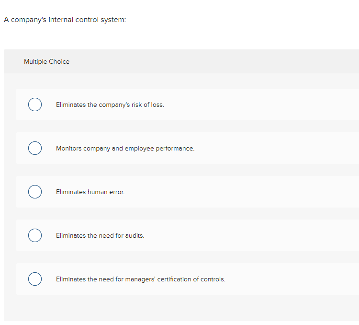
Task: Select the radio button for 'Eliminates the company's risk of loss'
Action: [x=34, y=104]
